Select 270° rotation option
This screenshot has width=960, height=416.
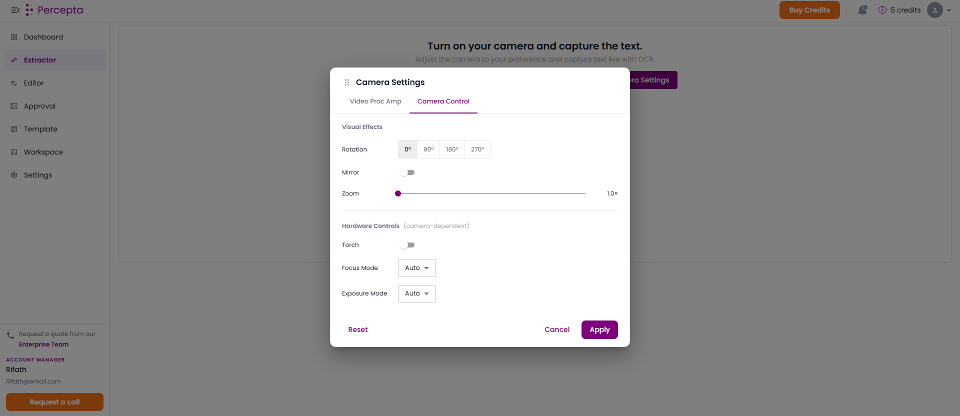pyautogui.click(x=477, y=149)
